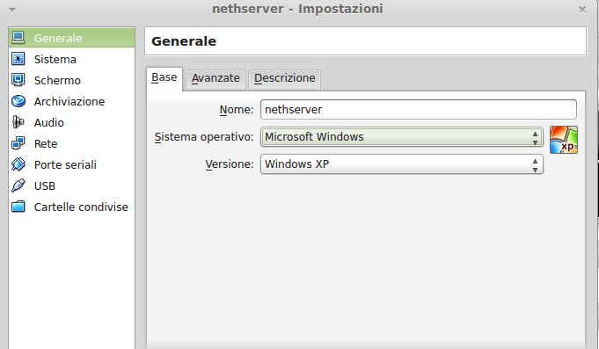Open the Versione Windows XP dropdown

(x=401, y=164)
